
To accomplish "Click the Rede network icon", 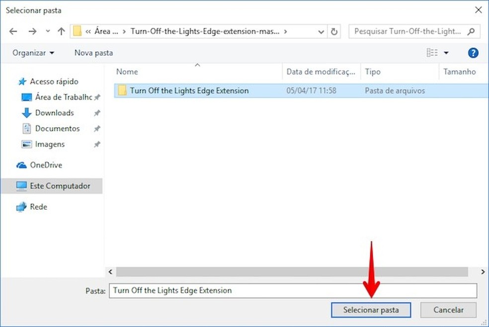I will 21,207.
